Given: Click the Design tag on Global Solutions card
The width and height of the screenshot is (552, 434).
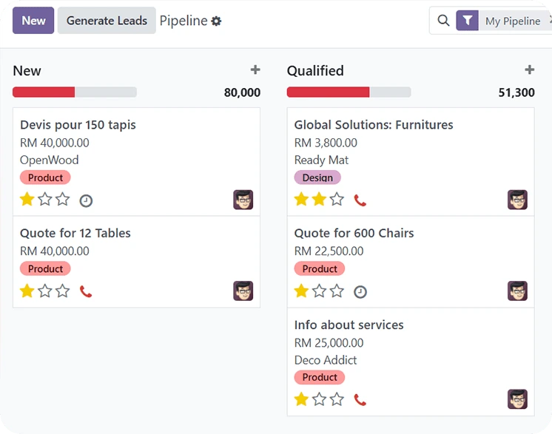Looking at the screenshot, I should 317,177.
